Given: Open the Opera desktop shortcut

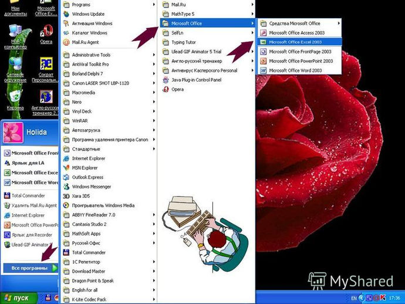Looking at the screenshot, I should point(46,34).
